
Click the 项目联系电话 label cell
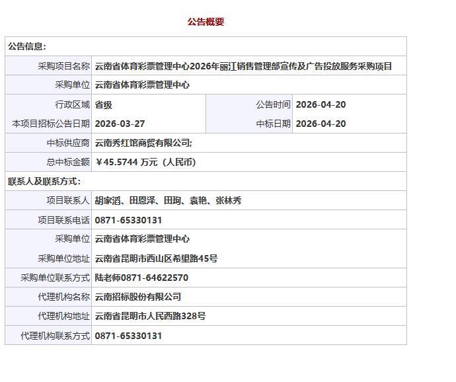[x=63, y=220]
